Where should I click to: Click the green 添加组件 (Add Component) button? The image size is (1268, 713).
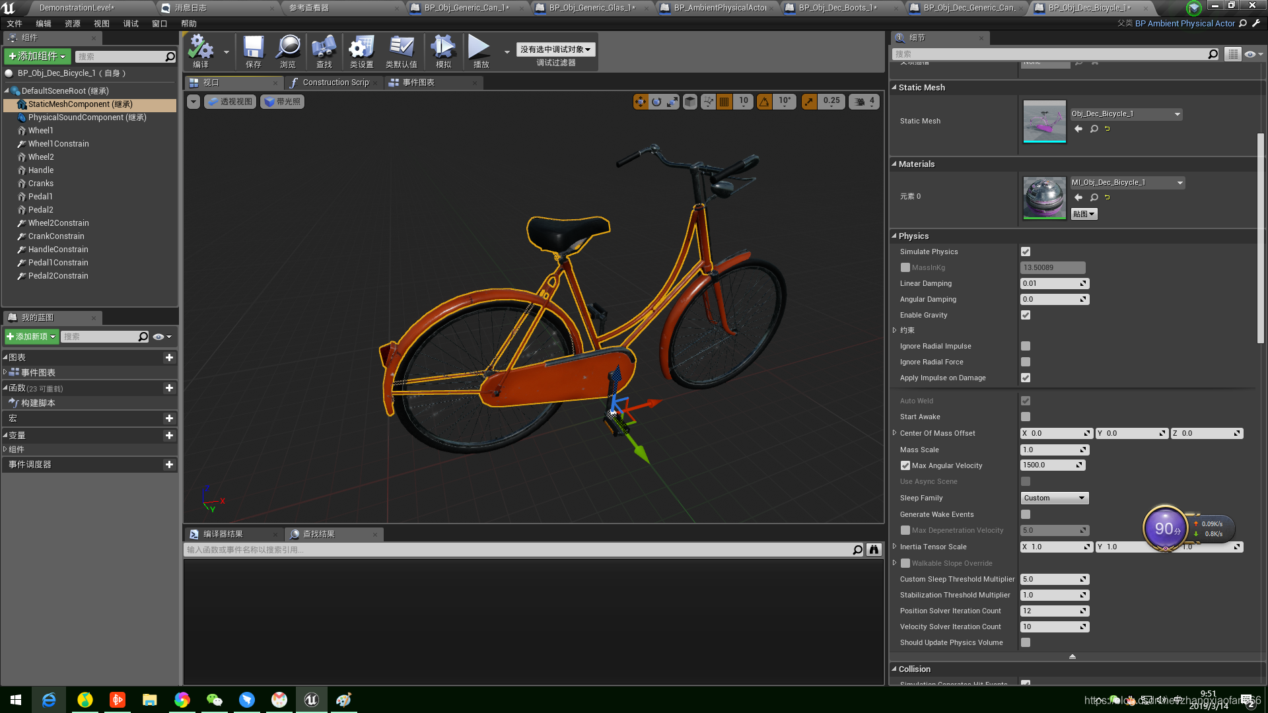click(x=37, y=57)
